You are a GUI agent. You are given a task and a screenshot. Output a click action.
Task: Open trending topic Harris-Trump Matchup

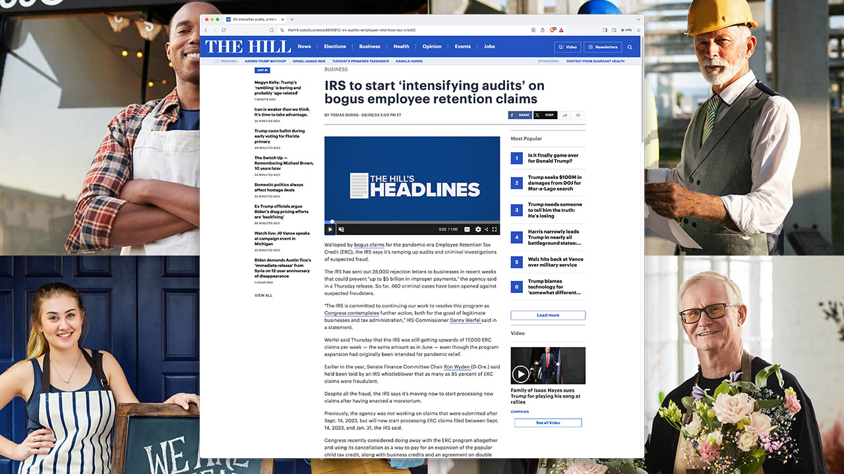coord(266,61)
